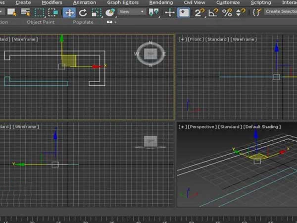297x223 pixels.
Task: Click the Perspective viewport [+] menu
Action: 182,127
